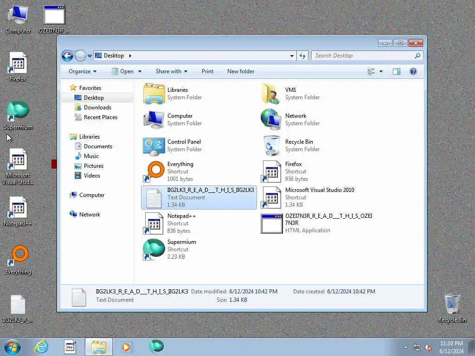Select OZEI7N3R HTML Application in file list
The width and height of the screenshot is (475, 356).
[x=317, y=223]
